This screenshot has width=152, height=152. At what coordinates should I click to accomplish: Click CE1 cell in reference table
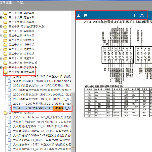click(x=89, y=92)
